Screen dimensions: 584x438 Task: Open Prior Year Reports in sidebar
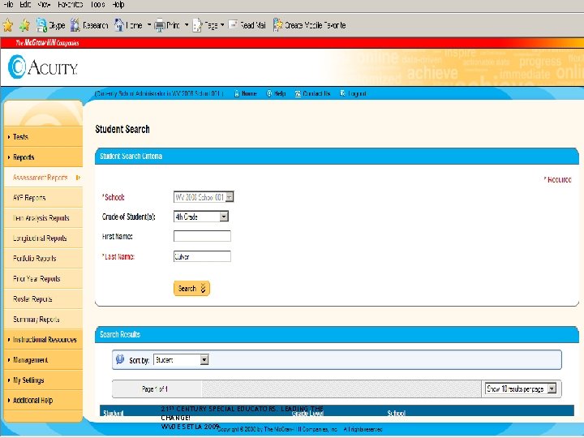coord(43,278)
